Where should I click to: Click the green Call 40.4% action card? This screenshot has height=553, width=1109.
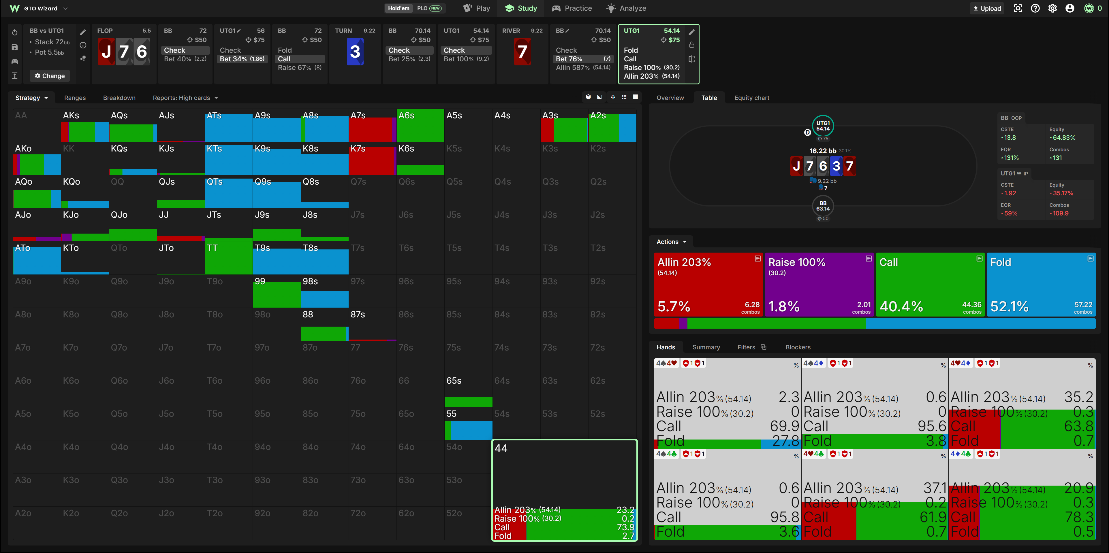click(x=930, y=284)
